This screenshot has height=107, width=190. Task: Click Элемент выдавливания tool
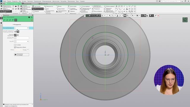point(26,6)
